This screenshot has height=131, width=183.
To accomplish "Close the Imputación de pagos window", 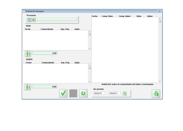I will pos(159,11).
